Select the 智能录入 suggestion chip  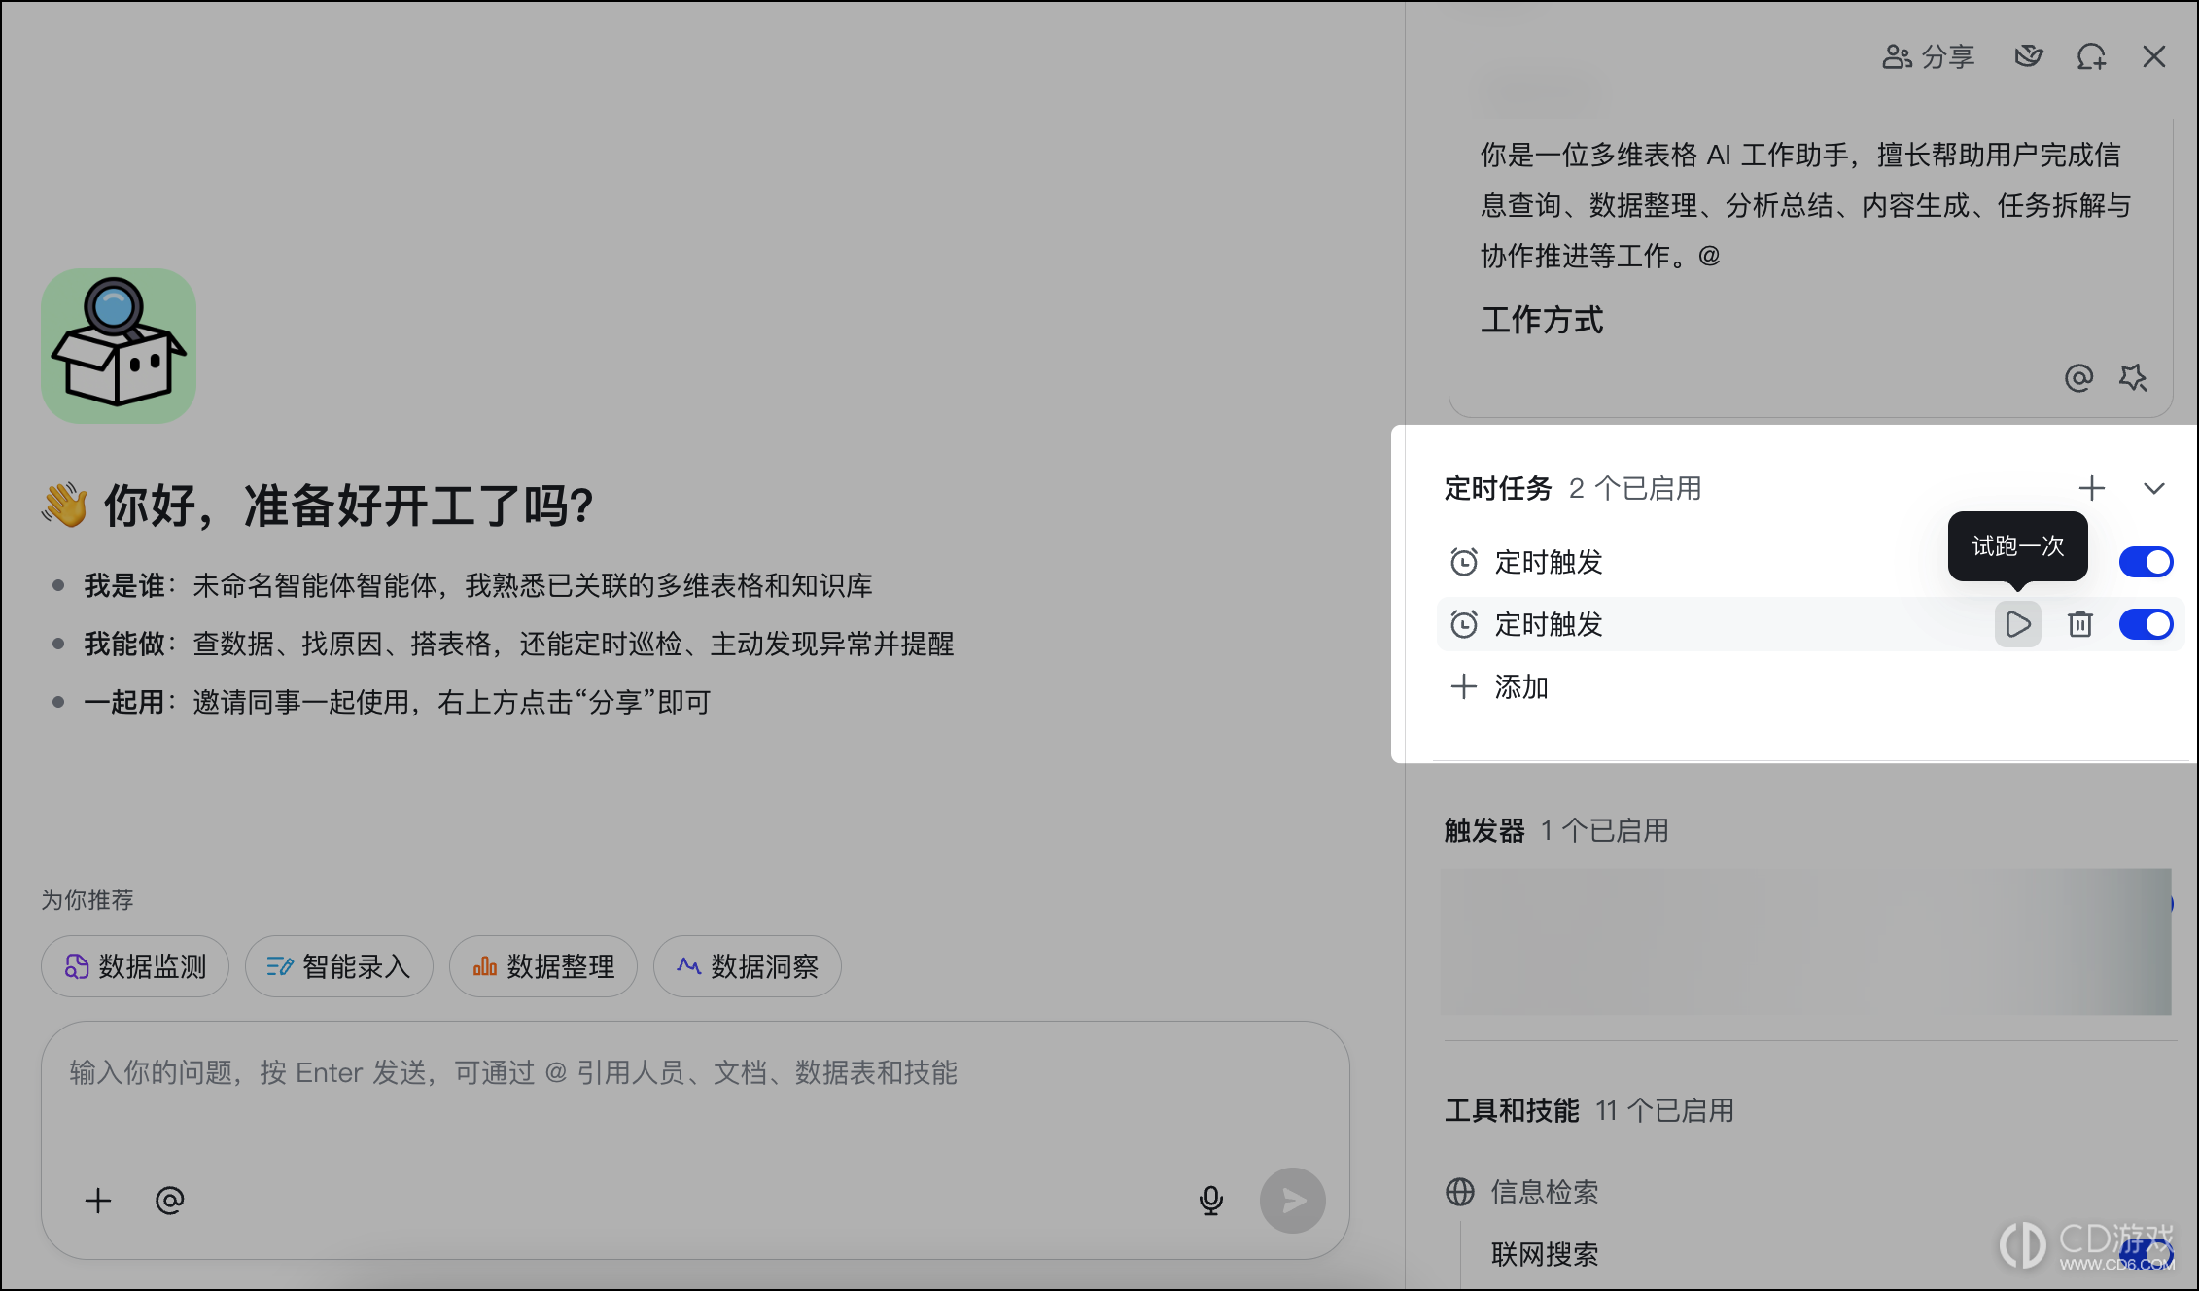click(338, 966)
